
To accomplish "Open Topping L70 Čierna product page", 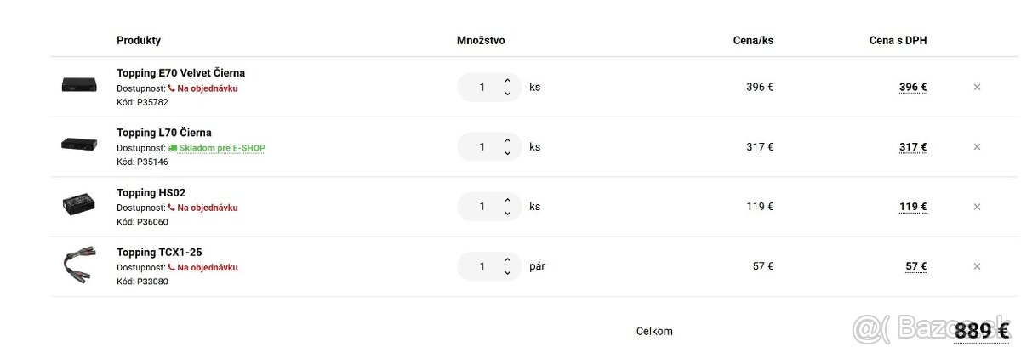I will [164, 133].
